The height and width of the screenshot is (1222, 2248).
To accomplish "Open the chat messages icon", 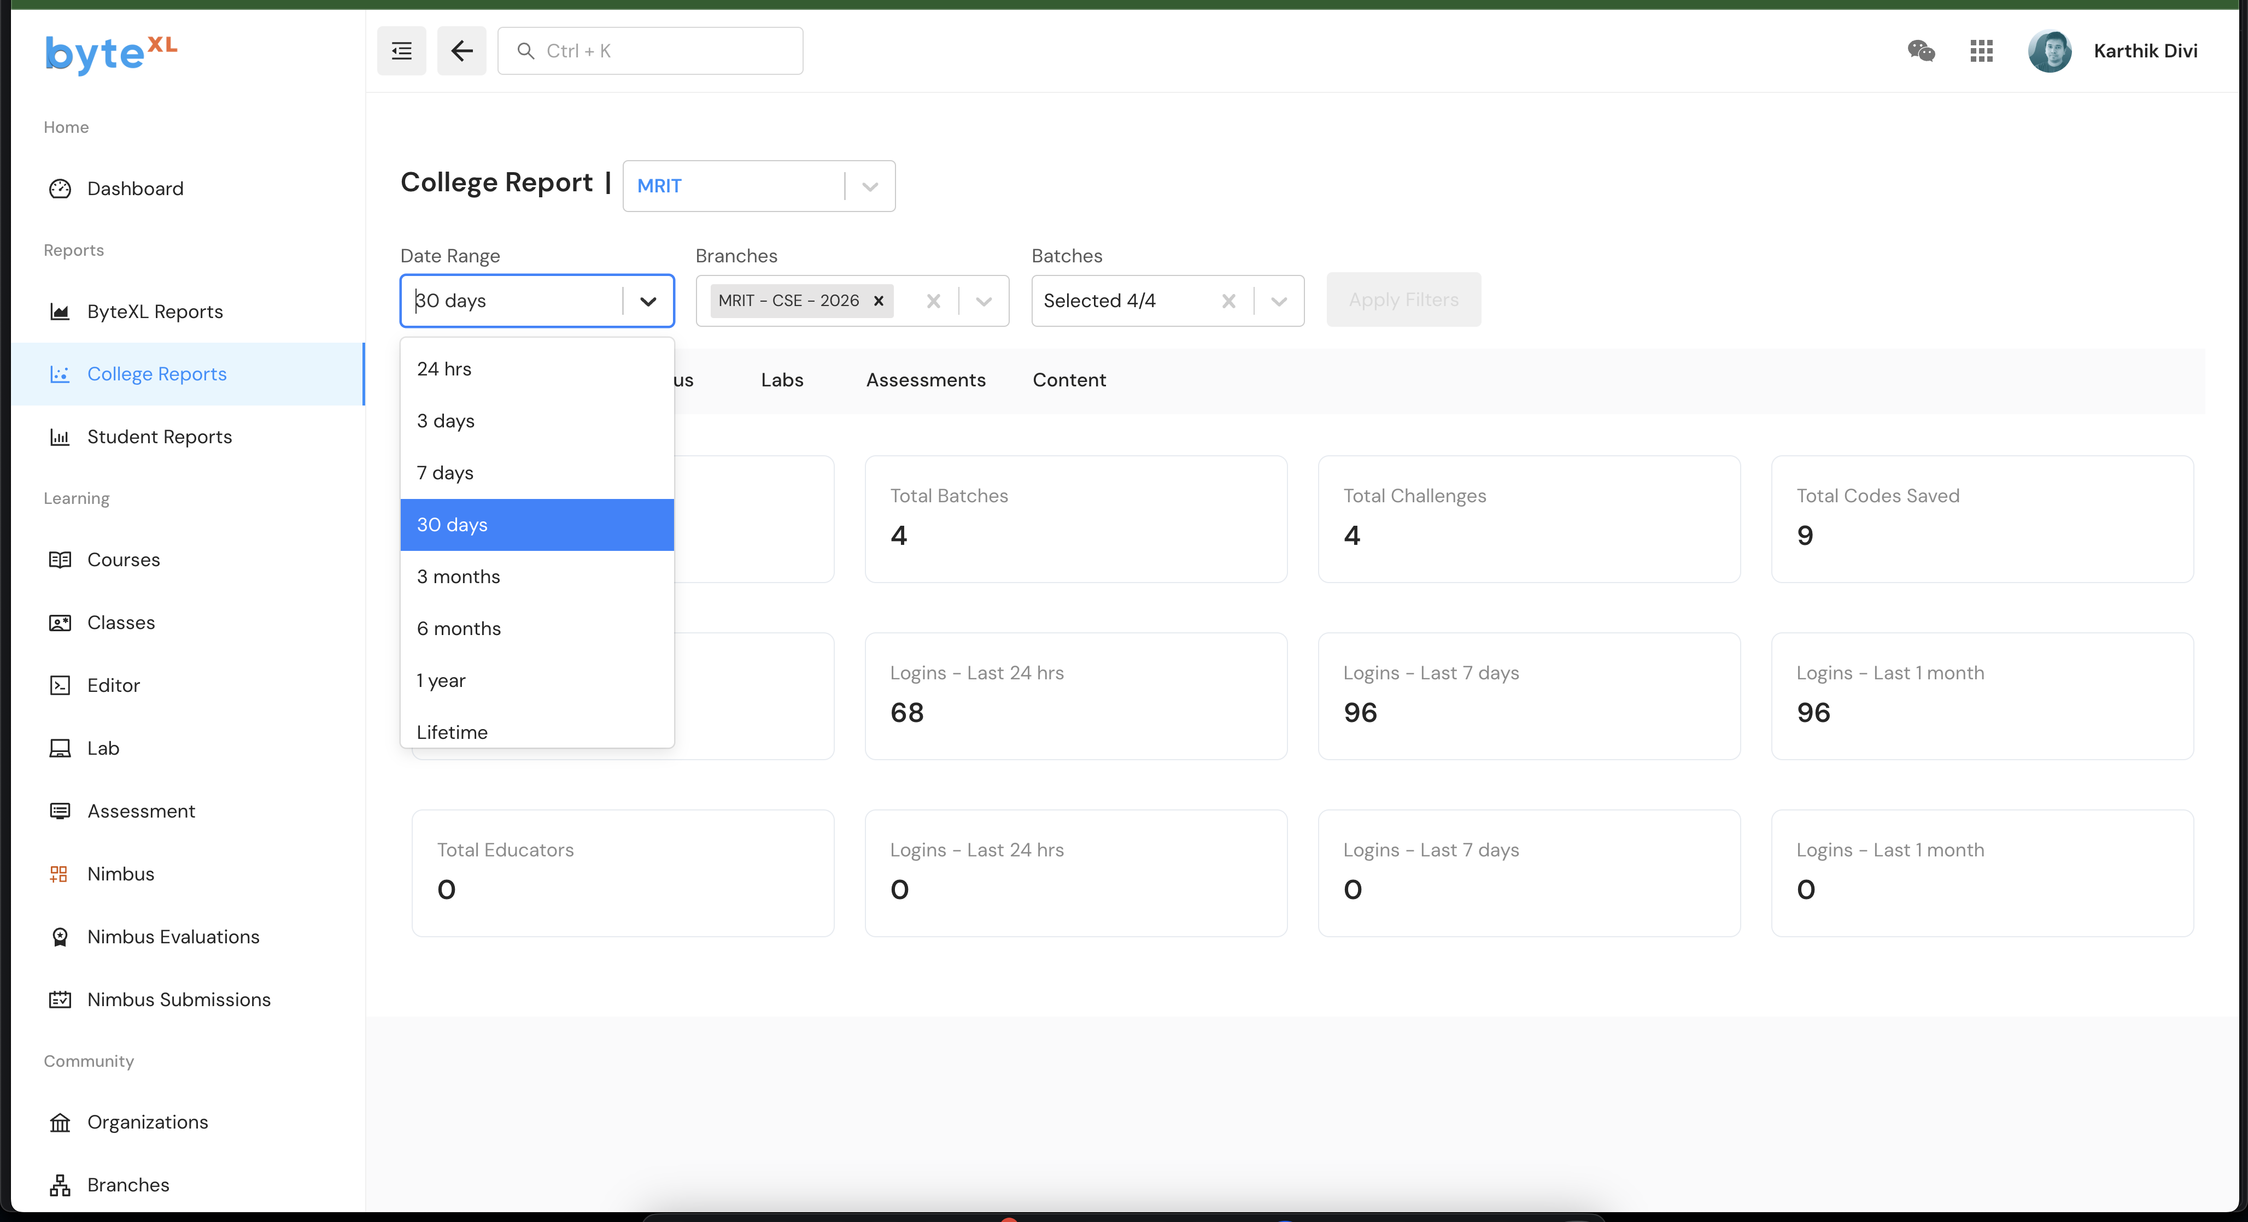I will [x=1921, y=51].
